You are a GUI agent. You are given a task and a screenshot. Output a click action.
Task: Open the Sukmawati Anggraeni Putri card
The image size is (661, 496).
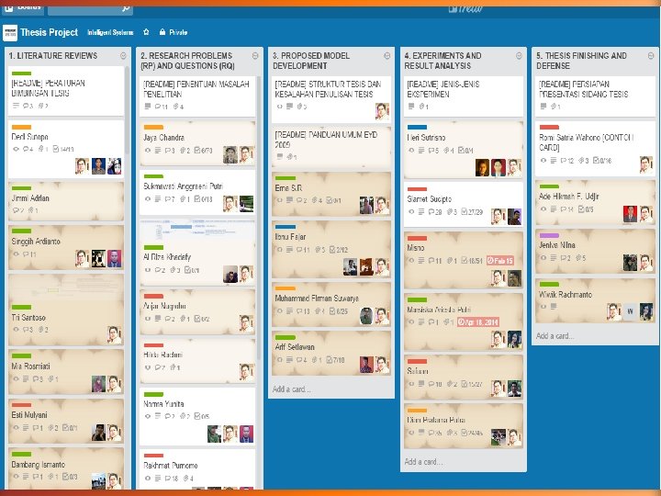tap(197, 192)
